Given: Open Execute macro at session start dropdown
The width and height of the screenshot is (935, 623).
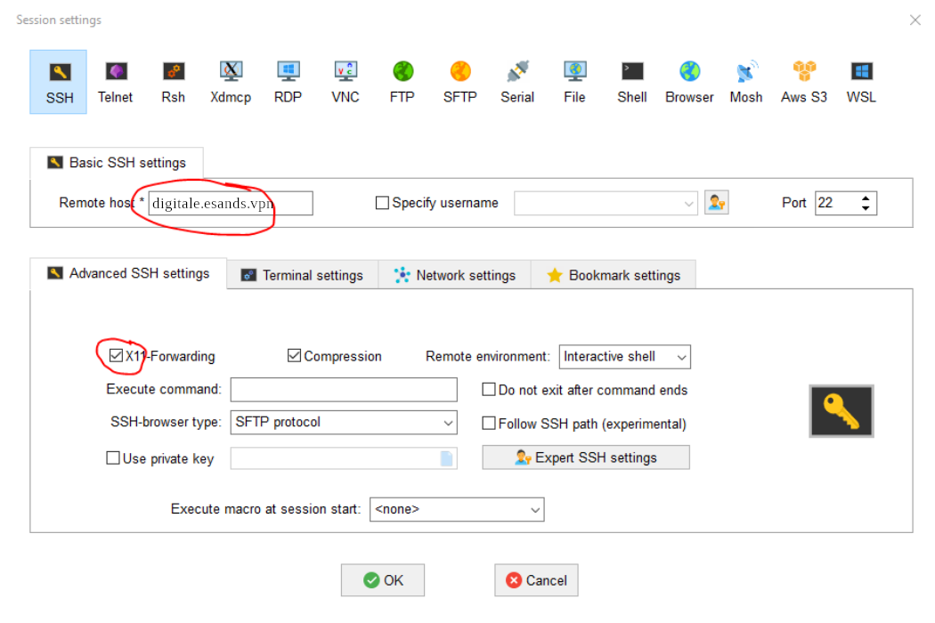Looking at the screenshot, I should click(x=457, y=510).
